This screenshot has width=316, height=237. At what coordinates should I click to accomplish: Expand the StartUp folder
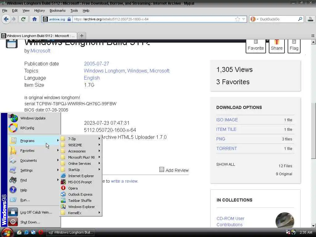click(81, 169)
